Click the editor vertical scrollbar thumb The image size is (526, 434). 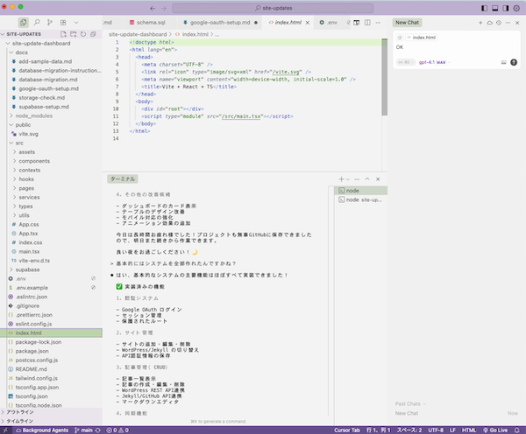(385, 77)
